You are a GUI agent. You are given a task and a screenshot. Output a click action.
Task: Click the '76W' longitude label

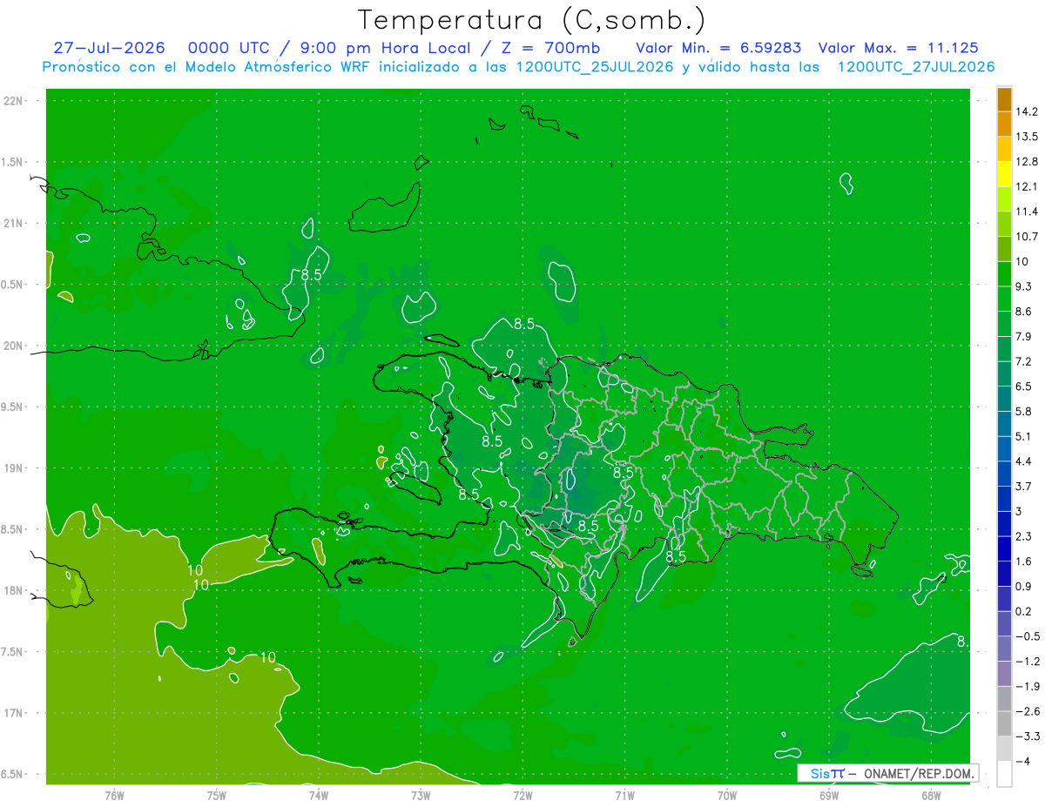pos(114,796)
